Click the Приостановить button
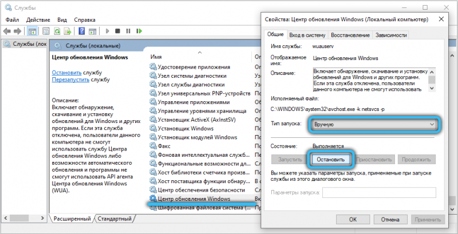This screenshot has height=234, width=458. click(x=374, y=160)
